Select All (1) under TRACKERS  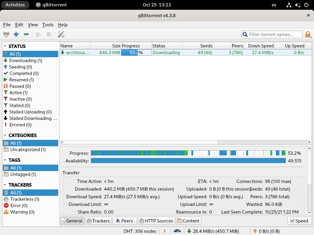tap(30, 193)
